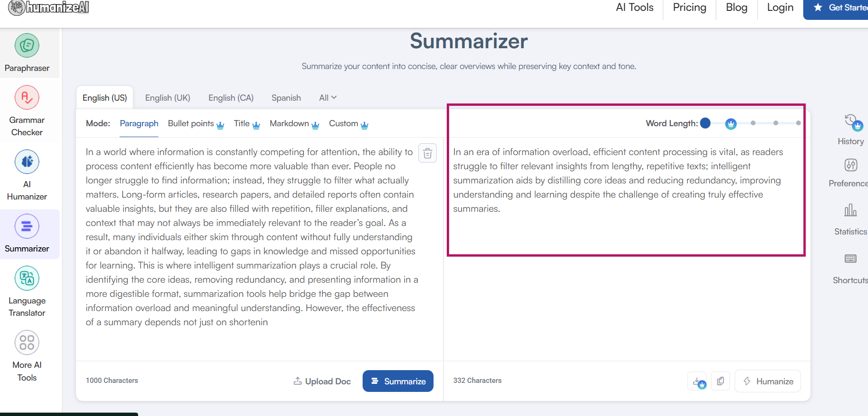The height and width of the screenshot is (416, 868).
Task: Click the Humanize button
Action: point(768,381)
